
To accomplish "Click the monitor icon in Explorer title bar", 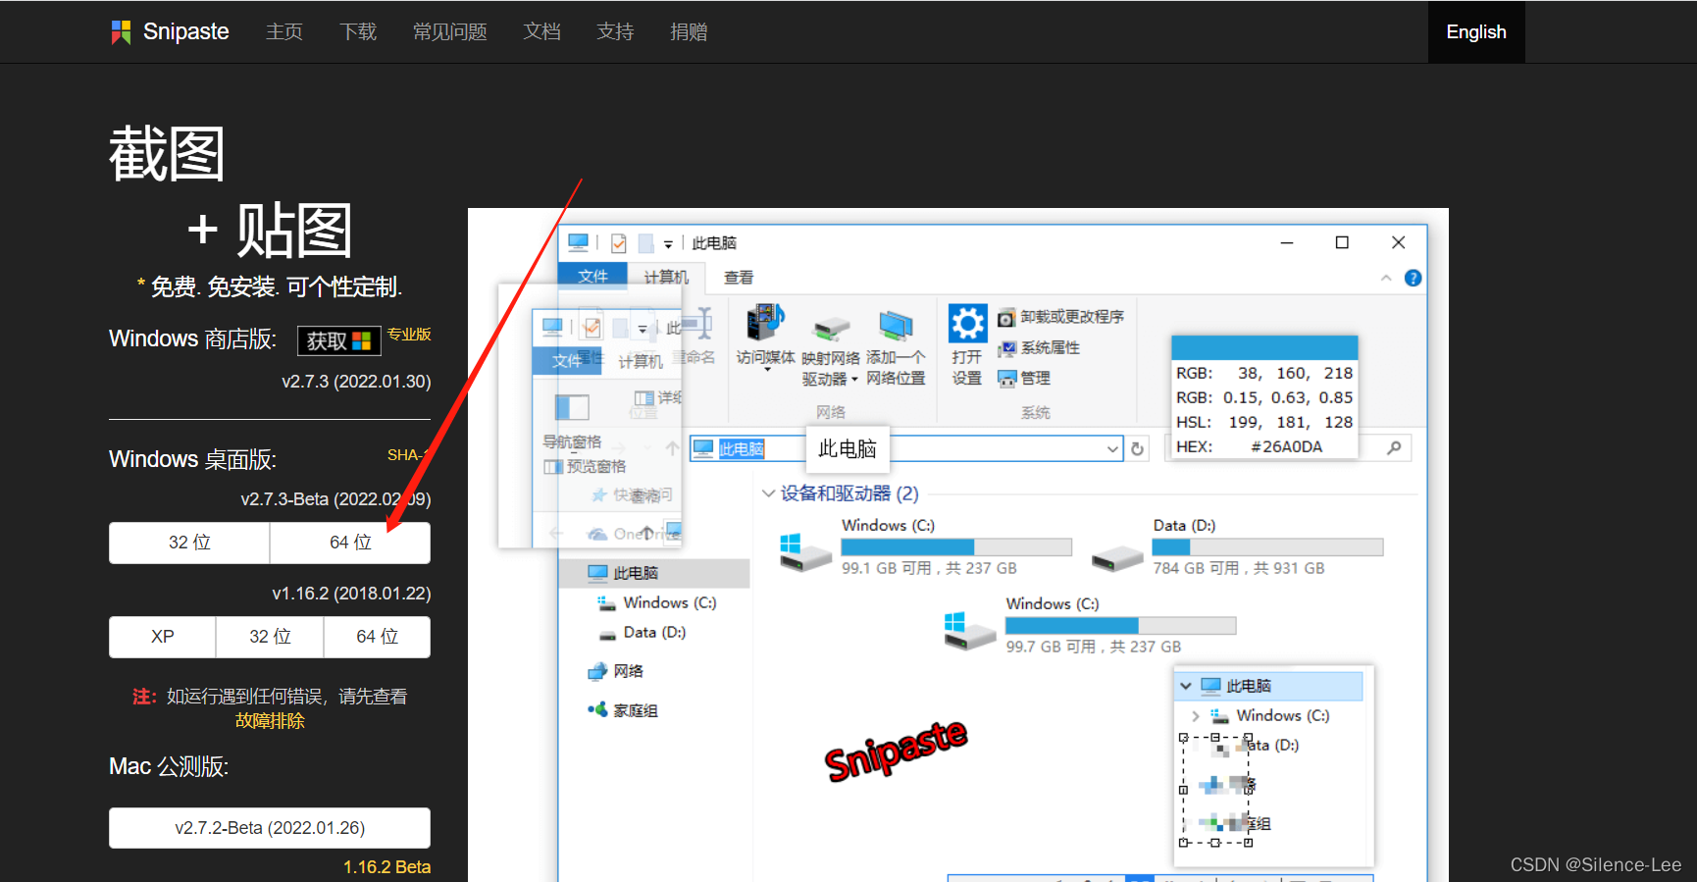I will tap(579, 242).
